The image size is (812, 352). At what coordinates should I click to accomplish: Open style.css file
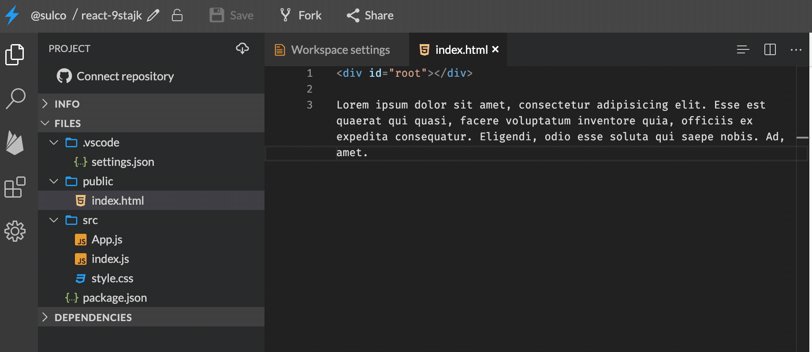pyautogui.click(x=151, y=278)
